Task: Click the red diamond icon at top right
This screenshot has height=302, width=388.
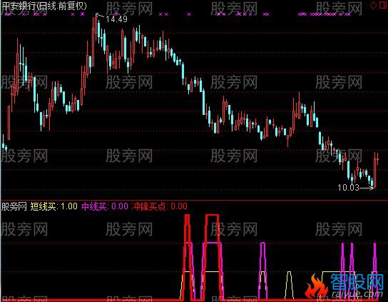Action: coord(373,5)
